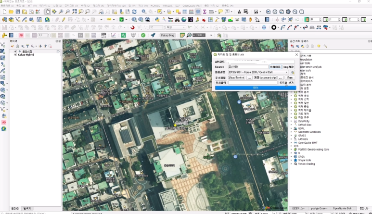This screenshot has width=372, height=214.
Task: Click the map tips speech bubble icon
Action: click(x=220, y=12)
